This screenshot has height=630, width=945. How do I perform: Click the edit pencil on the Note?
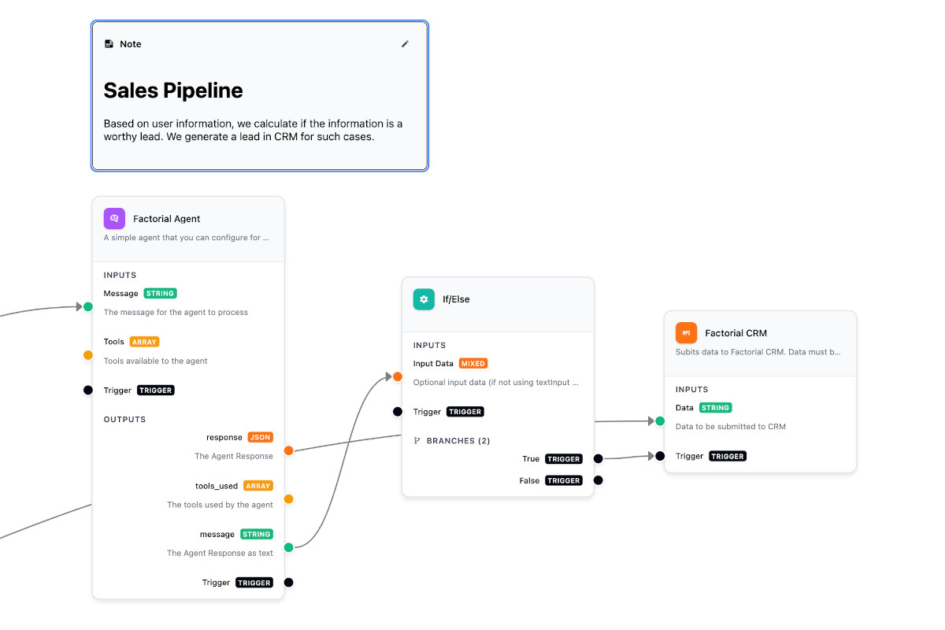coord(405,43)
